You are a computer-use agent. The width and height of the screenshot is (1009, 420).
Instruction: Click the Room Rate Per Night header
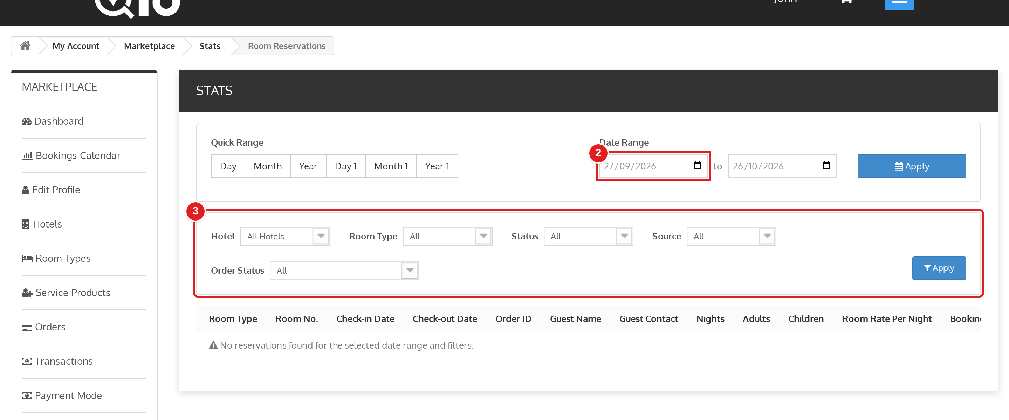coord(887,319)
